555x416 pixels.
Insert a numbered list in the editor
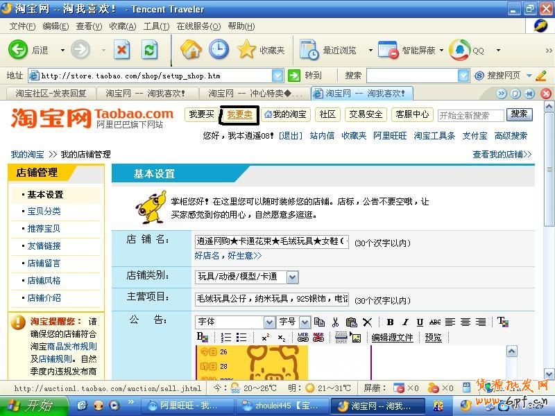226,337
